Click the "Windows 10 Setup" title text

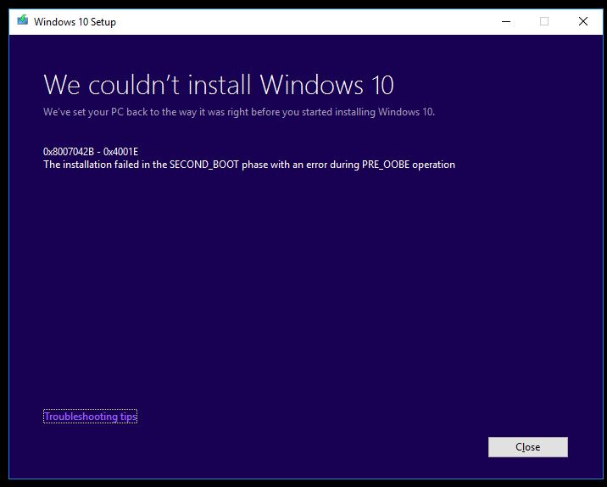[75, 22]
